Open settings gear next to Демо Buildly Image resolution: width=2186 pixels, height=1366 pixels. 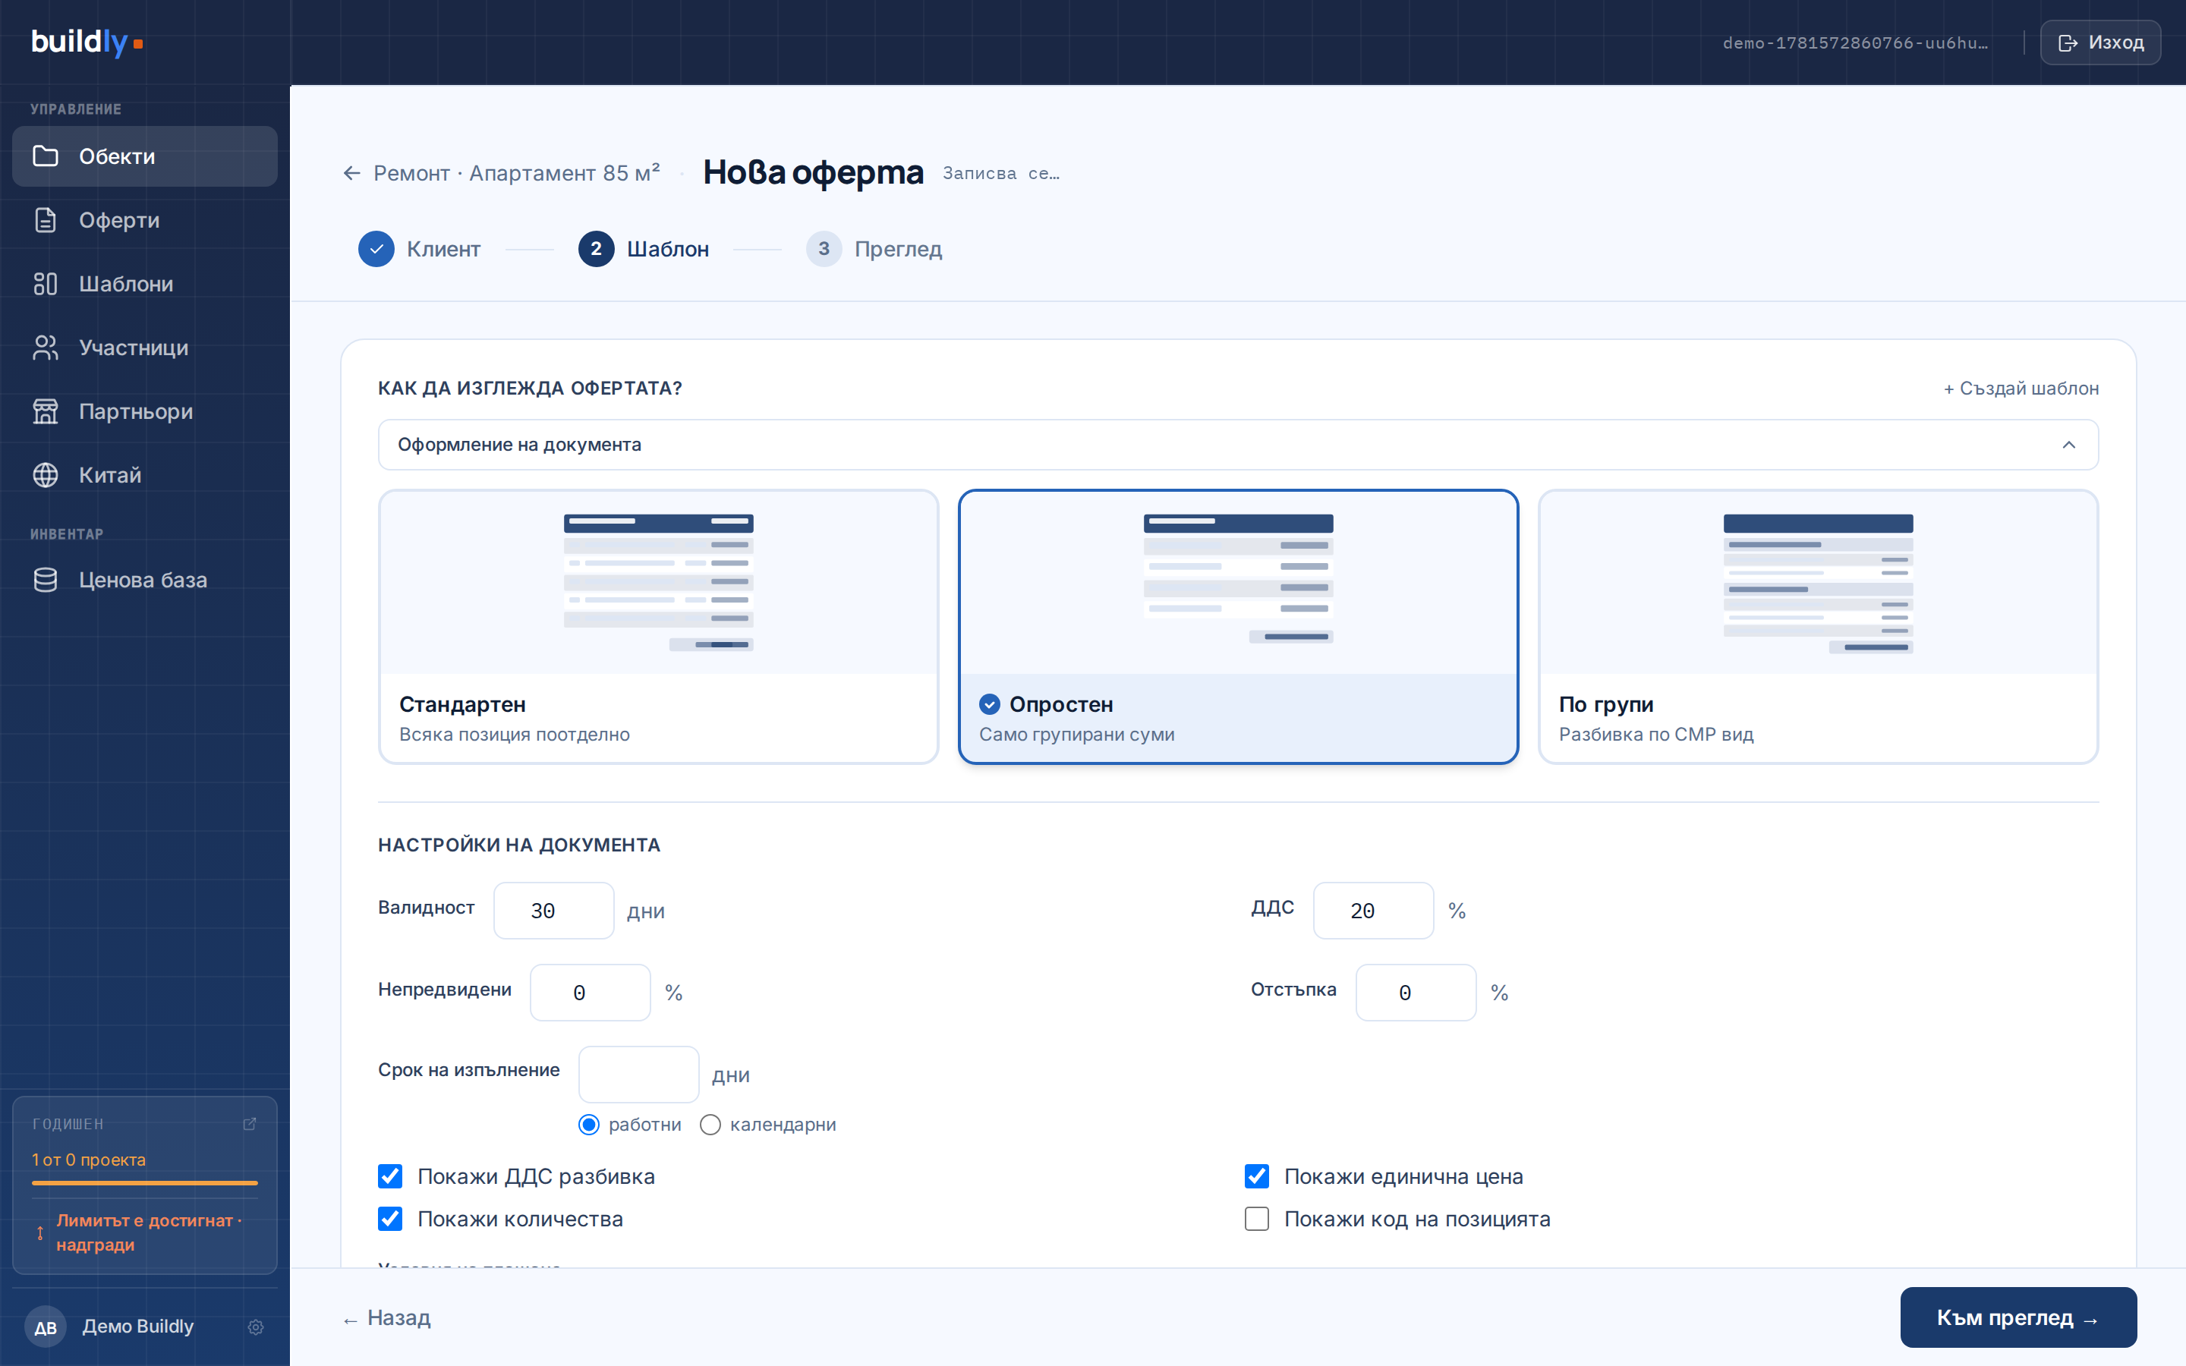[x=256, y=1327]
